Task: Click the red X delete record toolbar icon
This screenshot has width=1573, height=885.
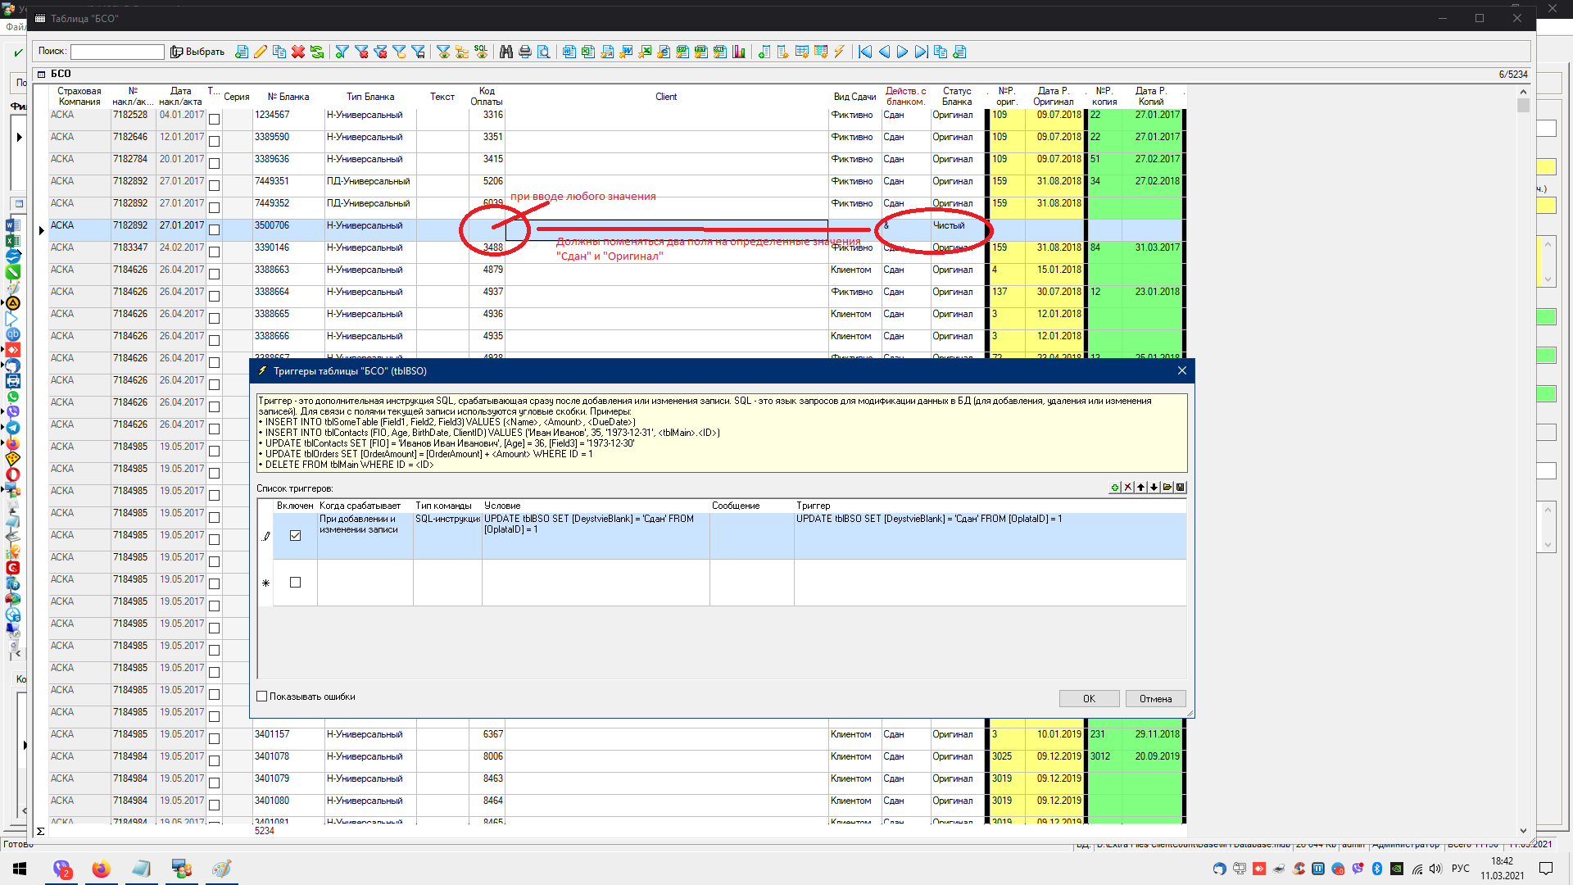Action: 298,52
